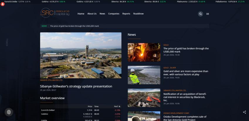Image resolution: width=249 pixels, height=121 pixels.
Task: Open the Roadshow menu item
Action: (138, 14)
